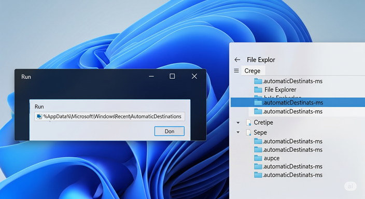
Task: Click the Don button in Run dialog
Action: point(170,131)
